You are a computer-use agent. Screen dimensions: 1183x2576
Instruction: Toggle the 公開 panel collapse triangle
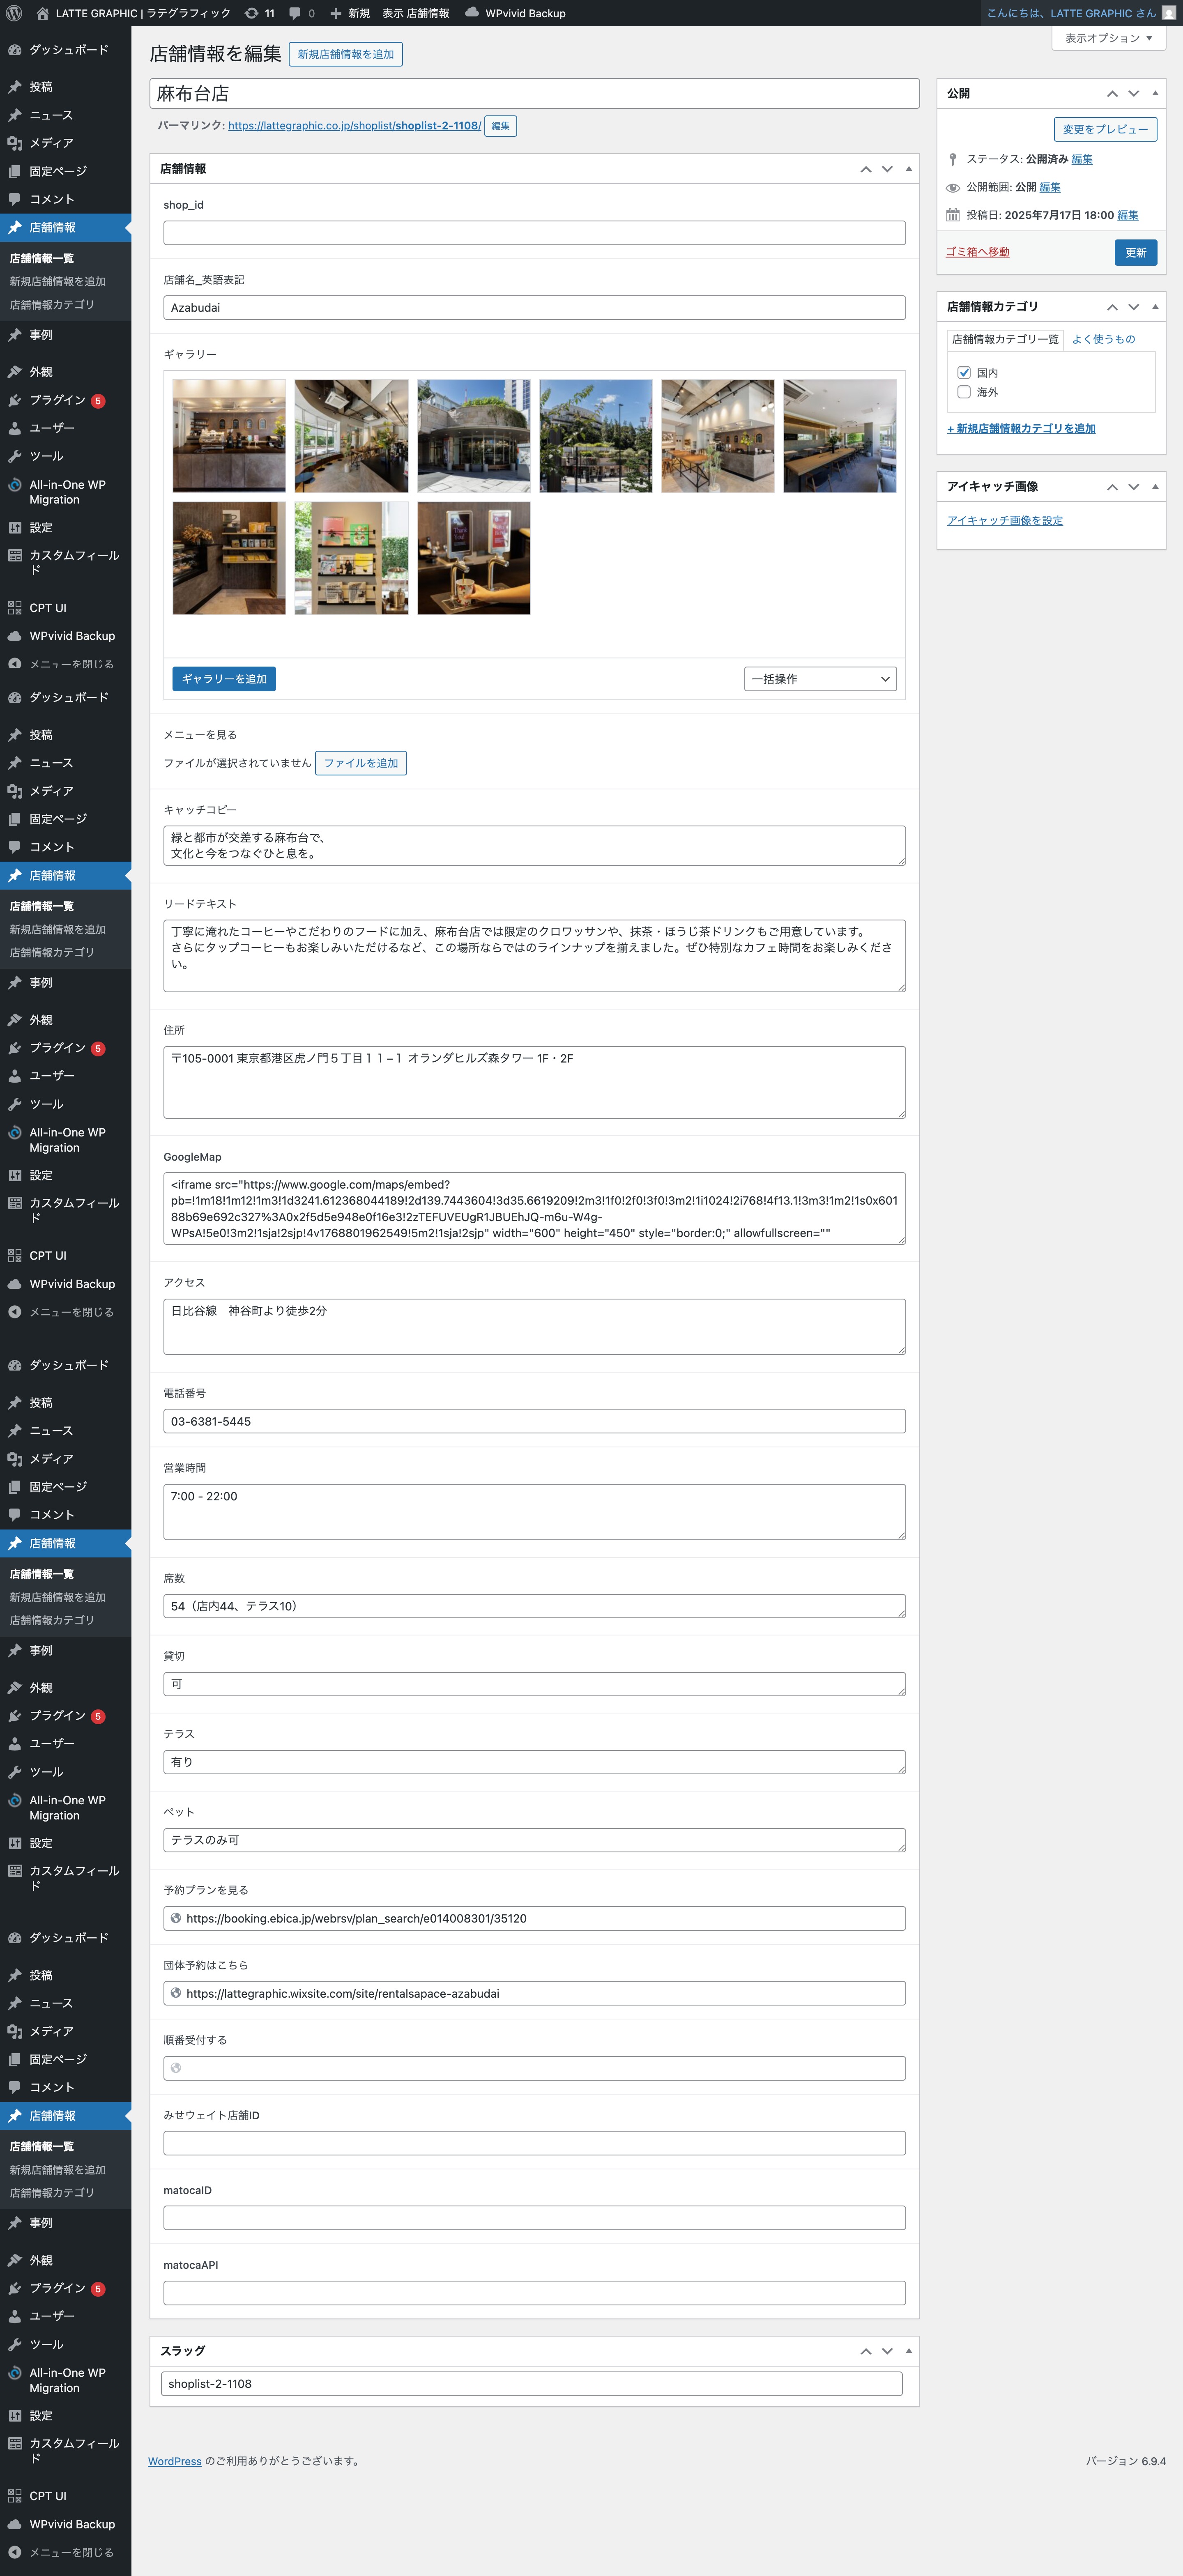(1155, 93)
